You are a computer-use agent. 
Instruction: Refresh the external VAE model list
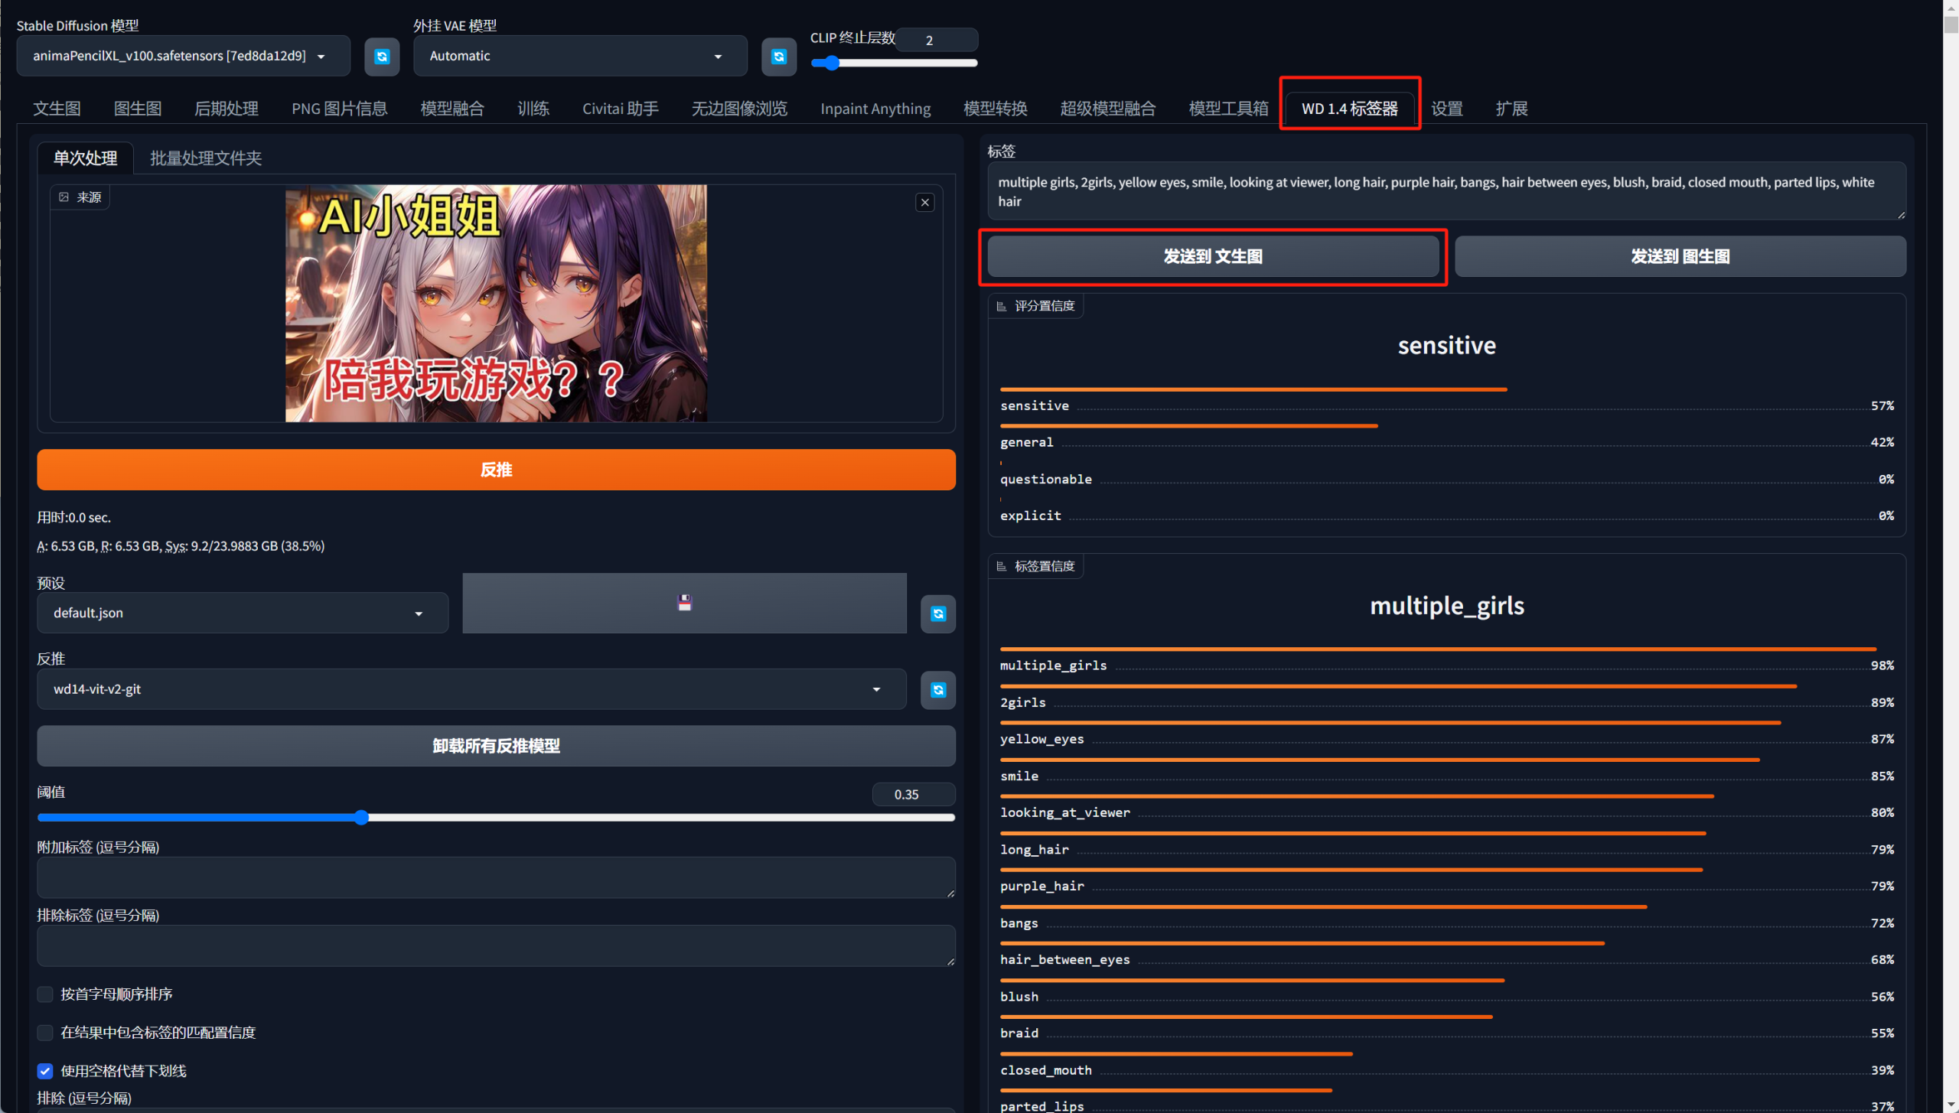tap(778, 57)
